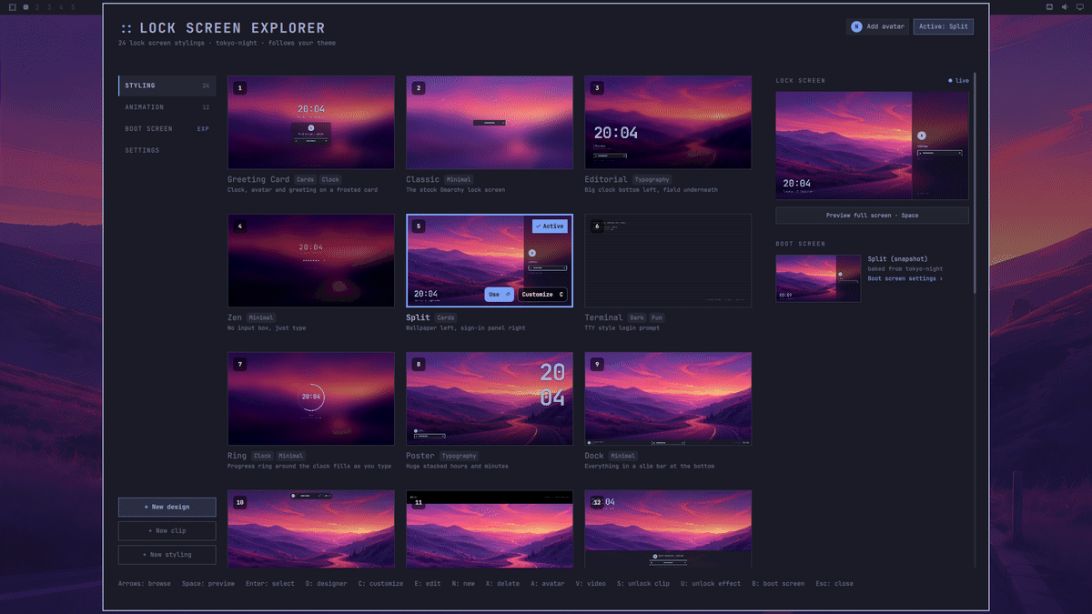Click the Clock tag beside Greeting Card

330,180
